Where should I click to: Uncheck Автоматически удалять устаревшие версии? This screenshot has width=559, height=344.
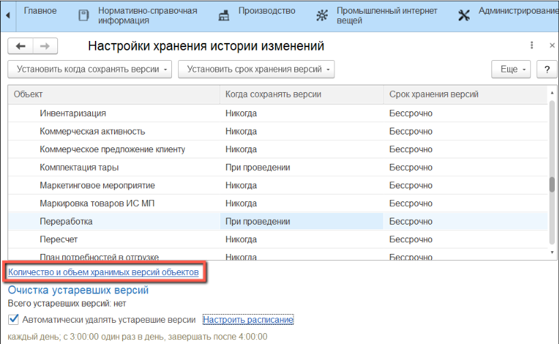click(13, 319)
